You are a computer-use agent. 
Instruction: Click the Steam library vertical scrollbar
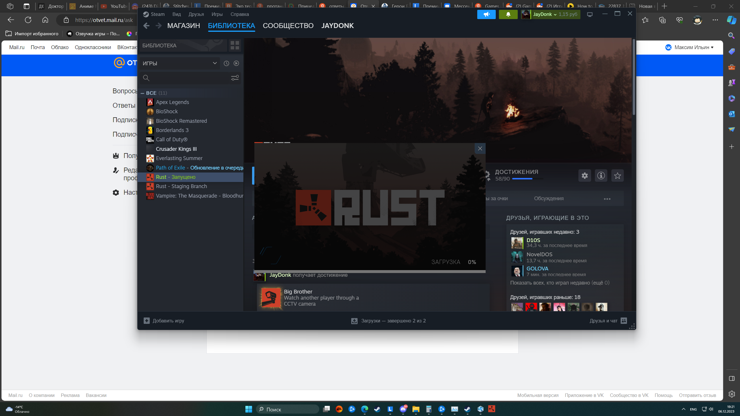pos(634,77)
